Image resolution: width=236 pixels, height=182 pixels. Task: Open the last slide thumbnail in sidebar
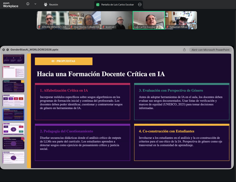click(x=14, y=158)
